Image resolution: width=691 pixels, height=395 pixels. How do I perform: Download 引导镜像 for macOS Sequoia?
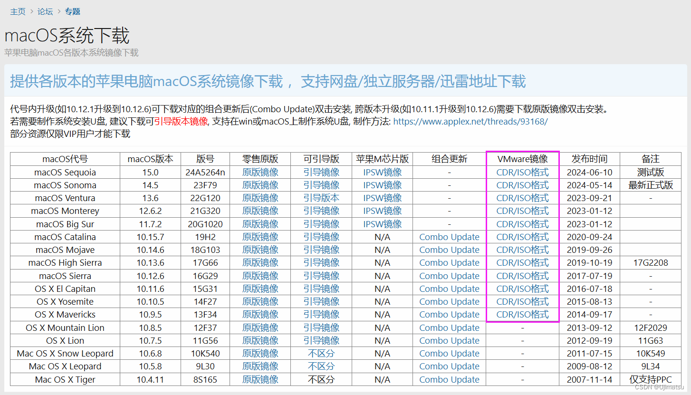coord(321,172)
